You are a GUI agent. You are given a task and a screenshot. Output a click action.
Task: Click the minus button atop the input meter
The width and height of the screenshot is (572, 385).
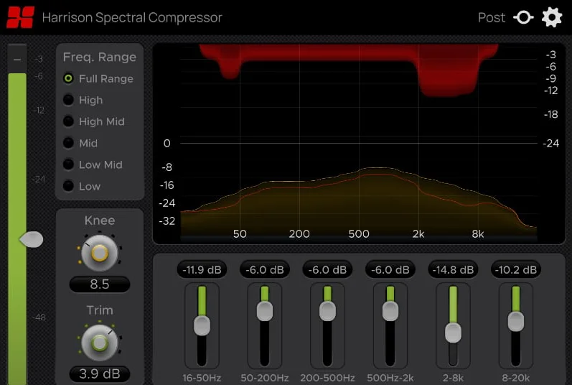click(x=17, y=59)
